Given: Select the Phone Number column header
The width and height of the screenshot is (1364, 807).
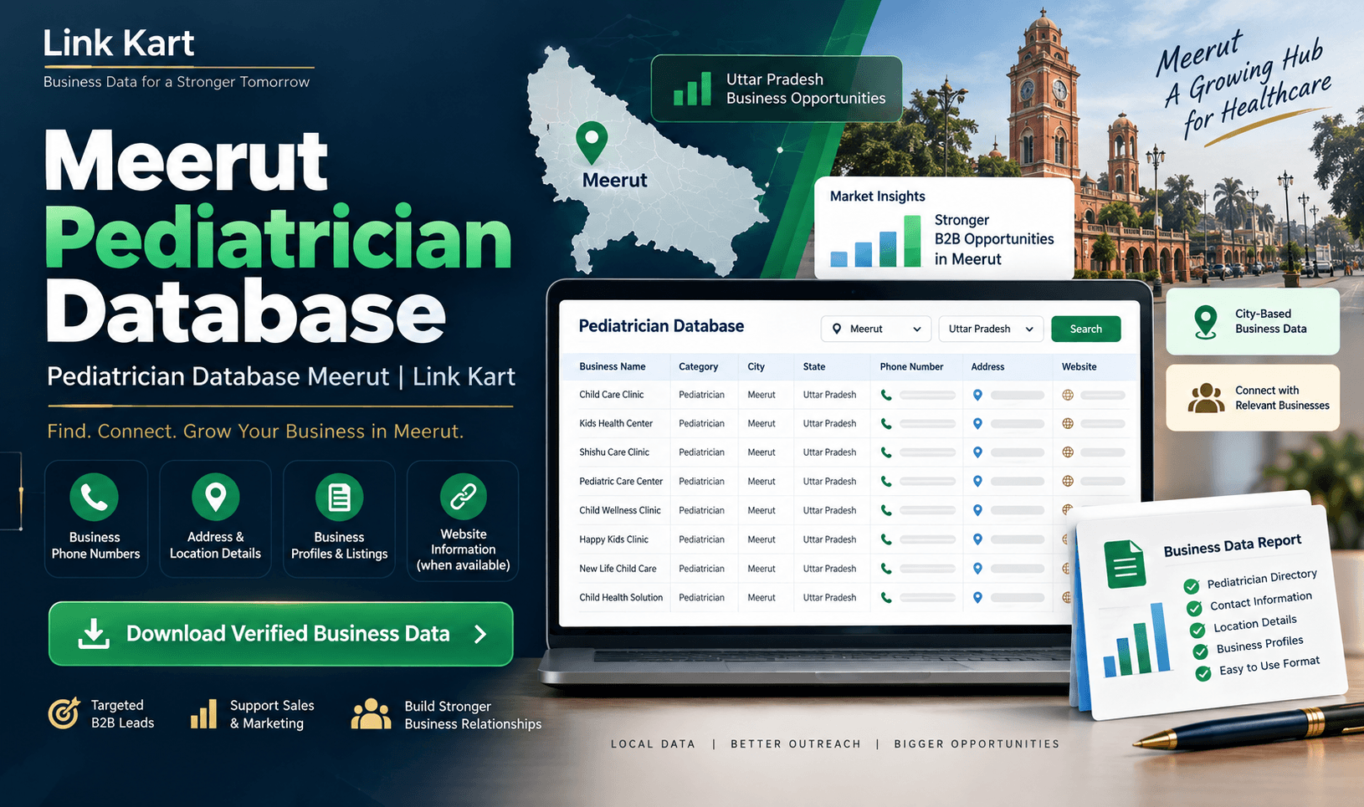Looking at the screenshot, I should 911,366.
